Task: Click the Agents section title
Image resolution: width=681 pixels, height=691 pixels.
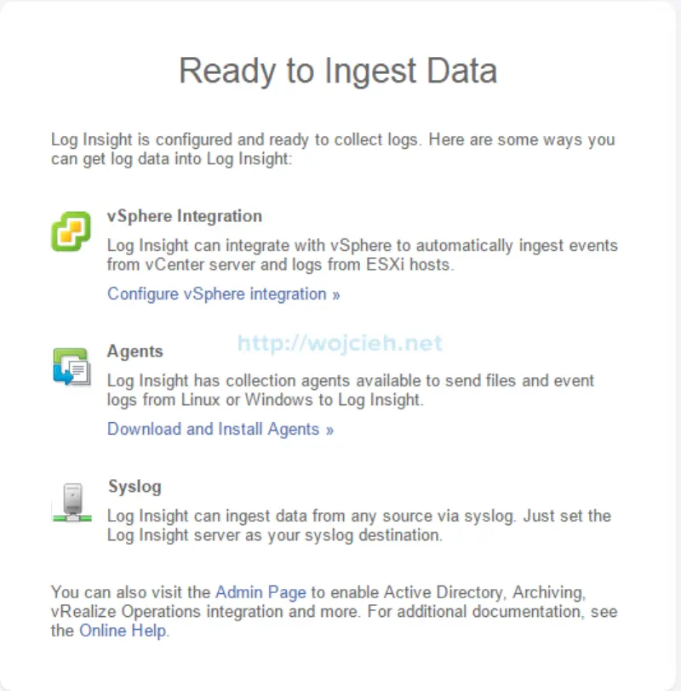Action: 135,351
